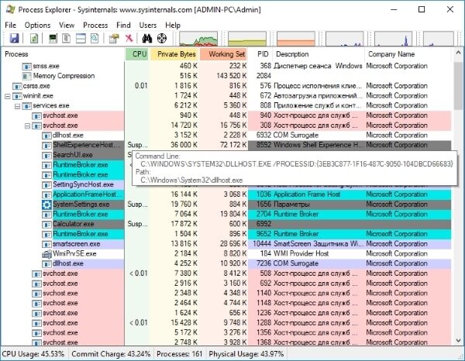This screenshot has height=361, width=465.
Task: Click the ShellExperienceHost process icon
Action: (46, 146)
